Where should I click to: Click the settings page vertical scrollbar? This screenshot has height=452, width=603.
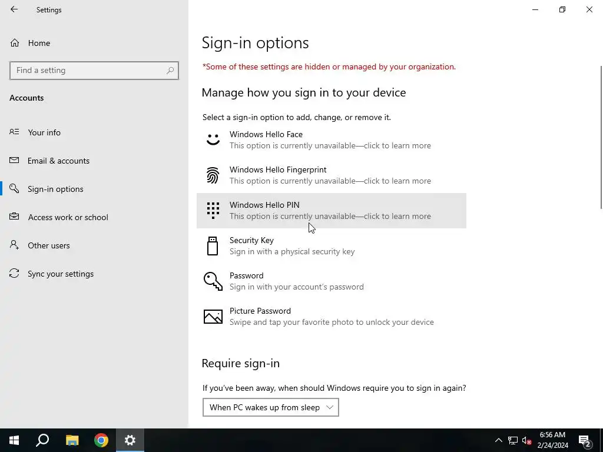click(x=601, y=138)
